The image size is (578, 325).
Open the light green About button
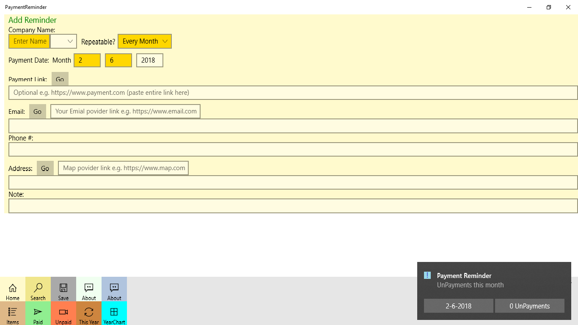(x=89, y=289)
